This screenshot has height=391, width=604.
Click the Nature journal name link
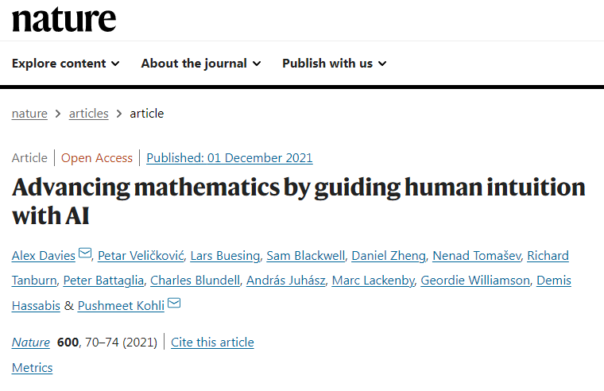click(30, 343)
